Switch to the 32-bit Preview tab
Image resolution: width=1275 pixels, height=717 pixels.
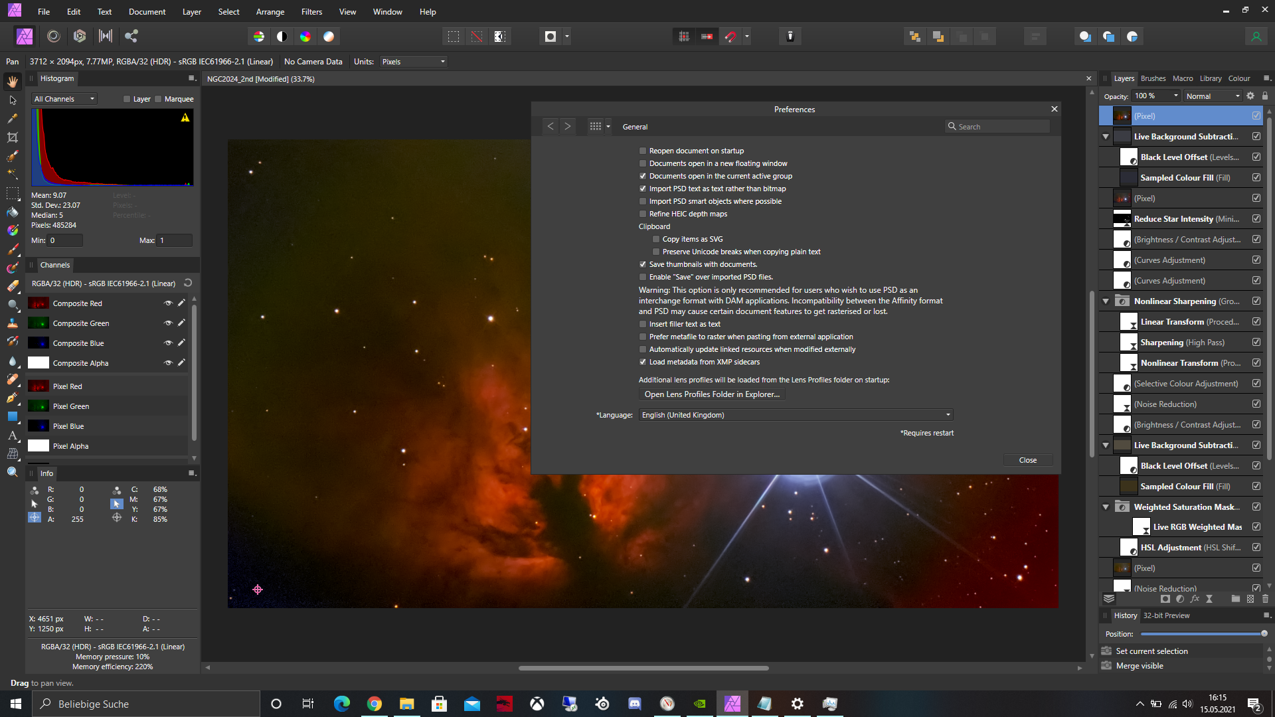[x=1166, y=615]
